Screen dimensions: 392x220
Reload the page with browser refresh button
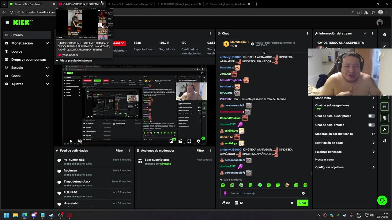(x=11, y=12)
